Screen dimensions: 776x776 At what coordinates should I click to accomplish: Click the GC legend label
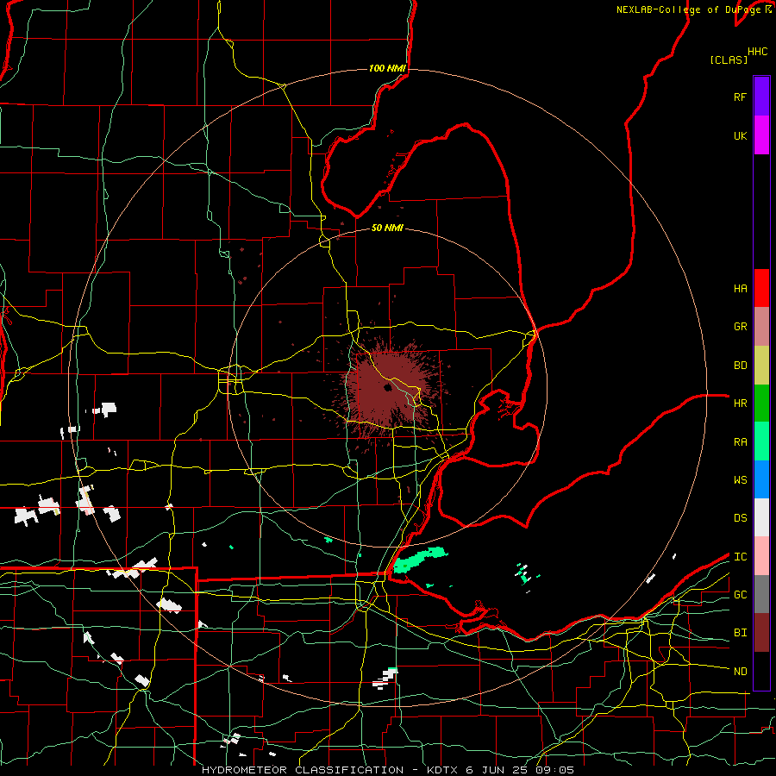[740, 595]
